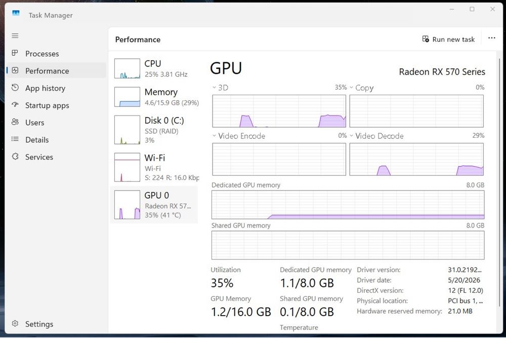Open Task Manager Settings
This screenshot has width=506, height=338.
pos(56,324)
